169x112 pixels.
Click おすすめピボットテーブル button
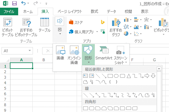[x=26, y=27]
